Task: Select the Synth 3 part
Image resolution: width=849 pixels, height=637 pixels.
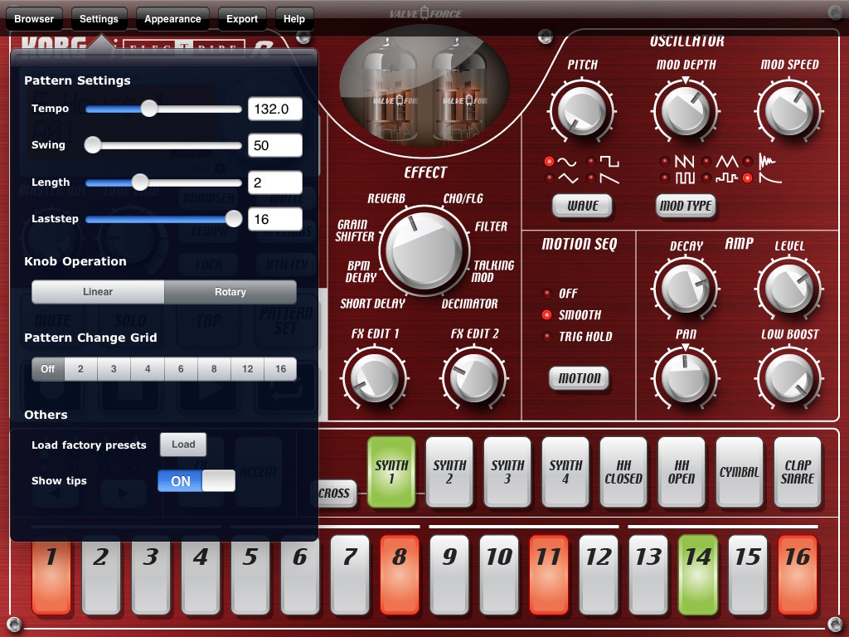Action: tap(507, 472)
